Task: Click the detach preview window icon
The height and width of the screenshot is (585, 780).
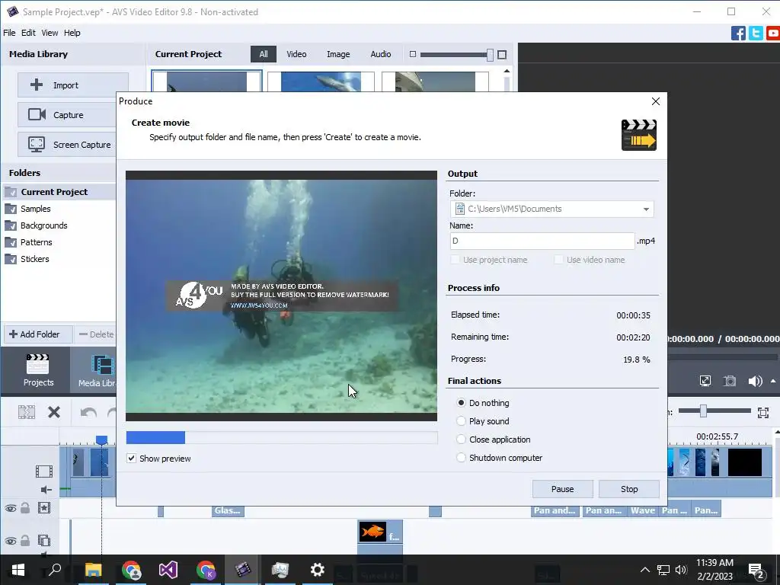Action: pyautogui.click(x=705, y=381)
